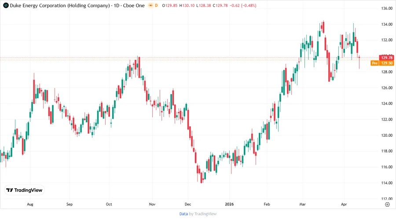Viewport: 396px width, 219px height.
Task: Click the 122.00 price axis label
Action: pos(387,119)
